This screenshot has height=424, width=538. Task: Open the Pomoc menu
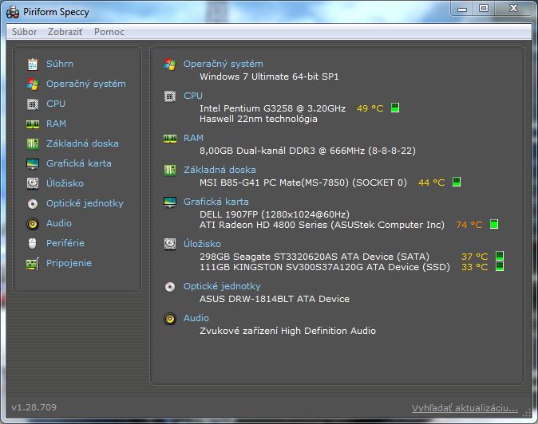tap(109, 32)
